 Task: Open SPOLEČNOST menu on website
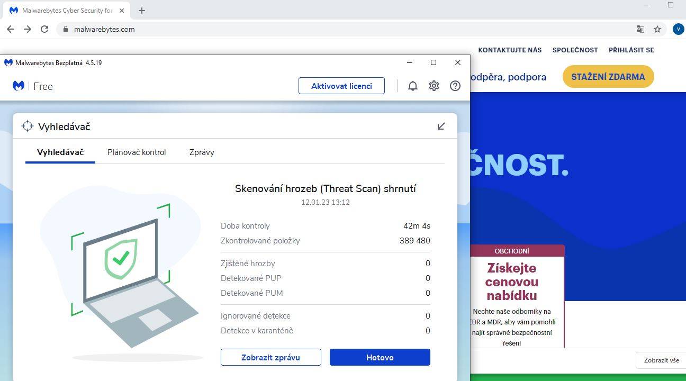(575, 50)
